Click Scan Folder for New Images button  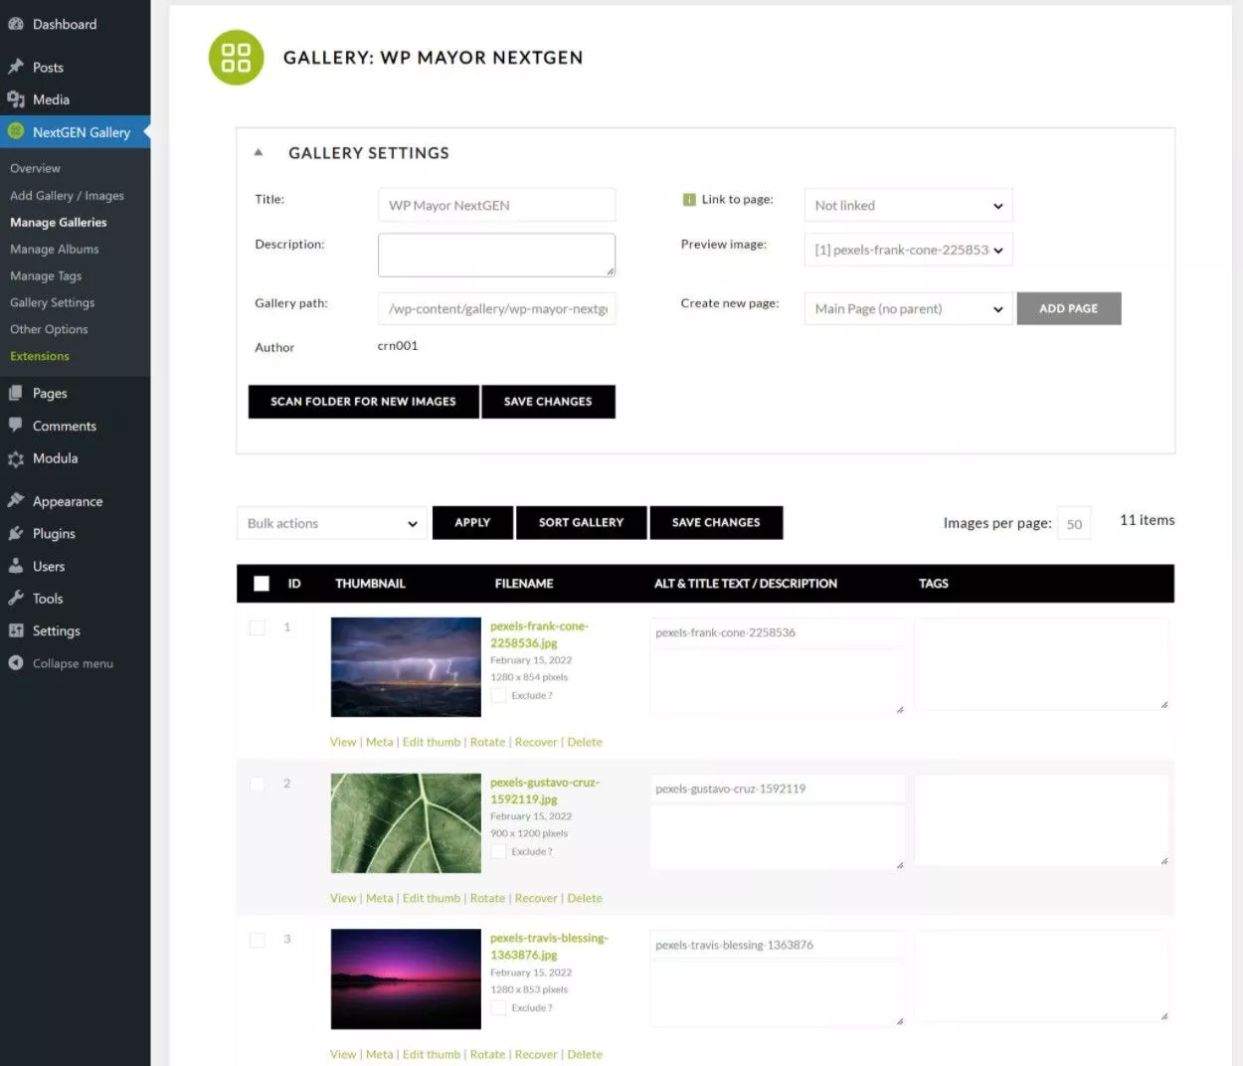click(x=363, y=402)
